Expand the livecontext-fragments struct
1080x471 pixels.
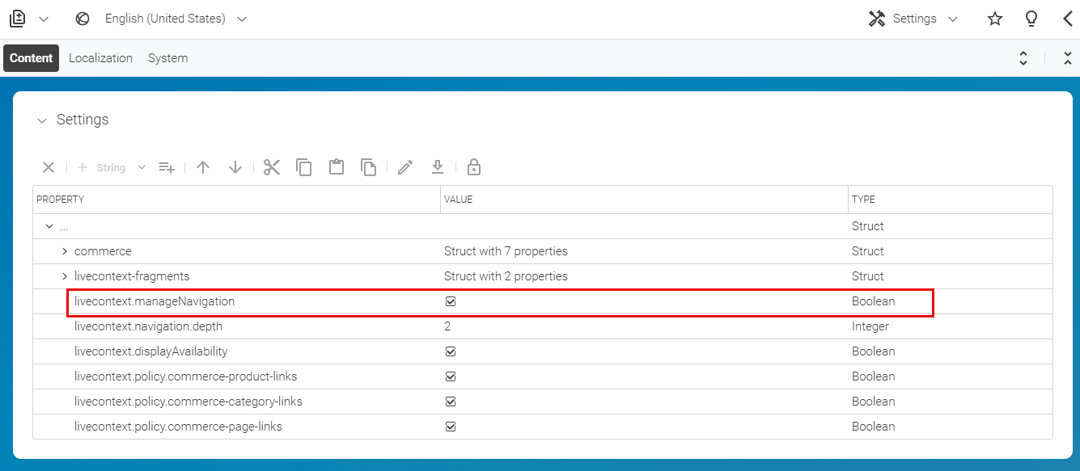pyautogui.click(x=64, y=275)
